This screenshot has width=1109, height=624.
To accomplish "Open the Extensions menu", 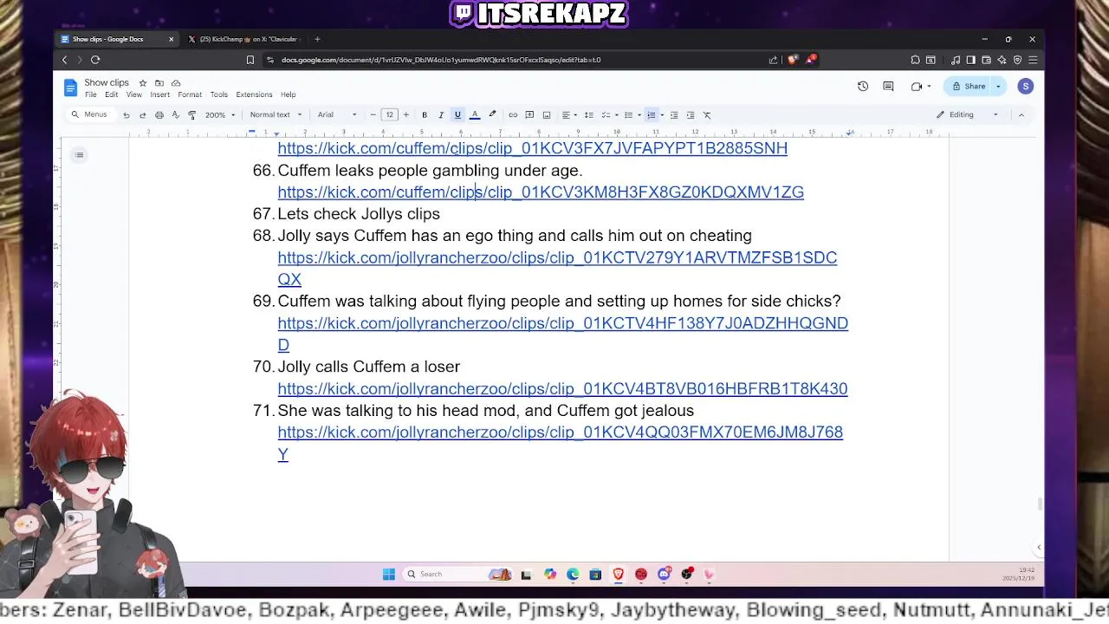I will pyautogui.click(x=254, y=94).
